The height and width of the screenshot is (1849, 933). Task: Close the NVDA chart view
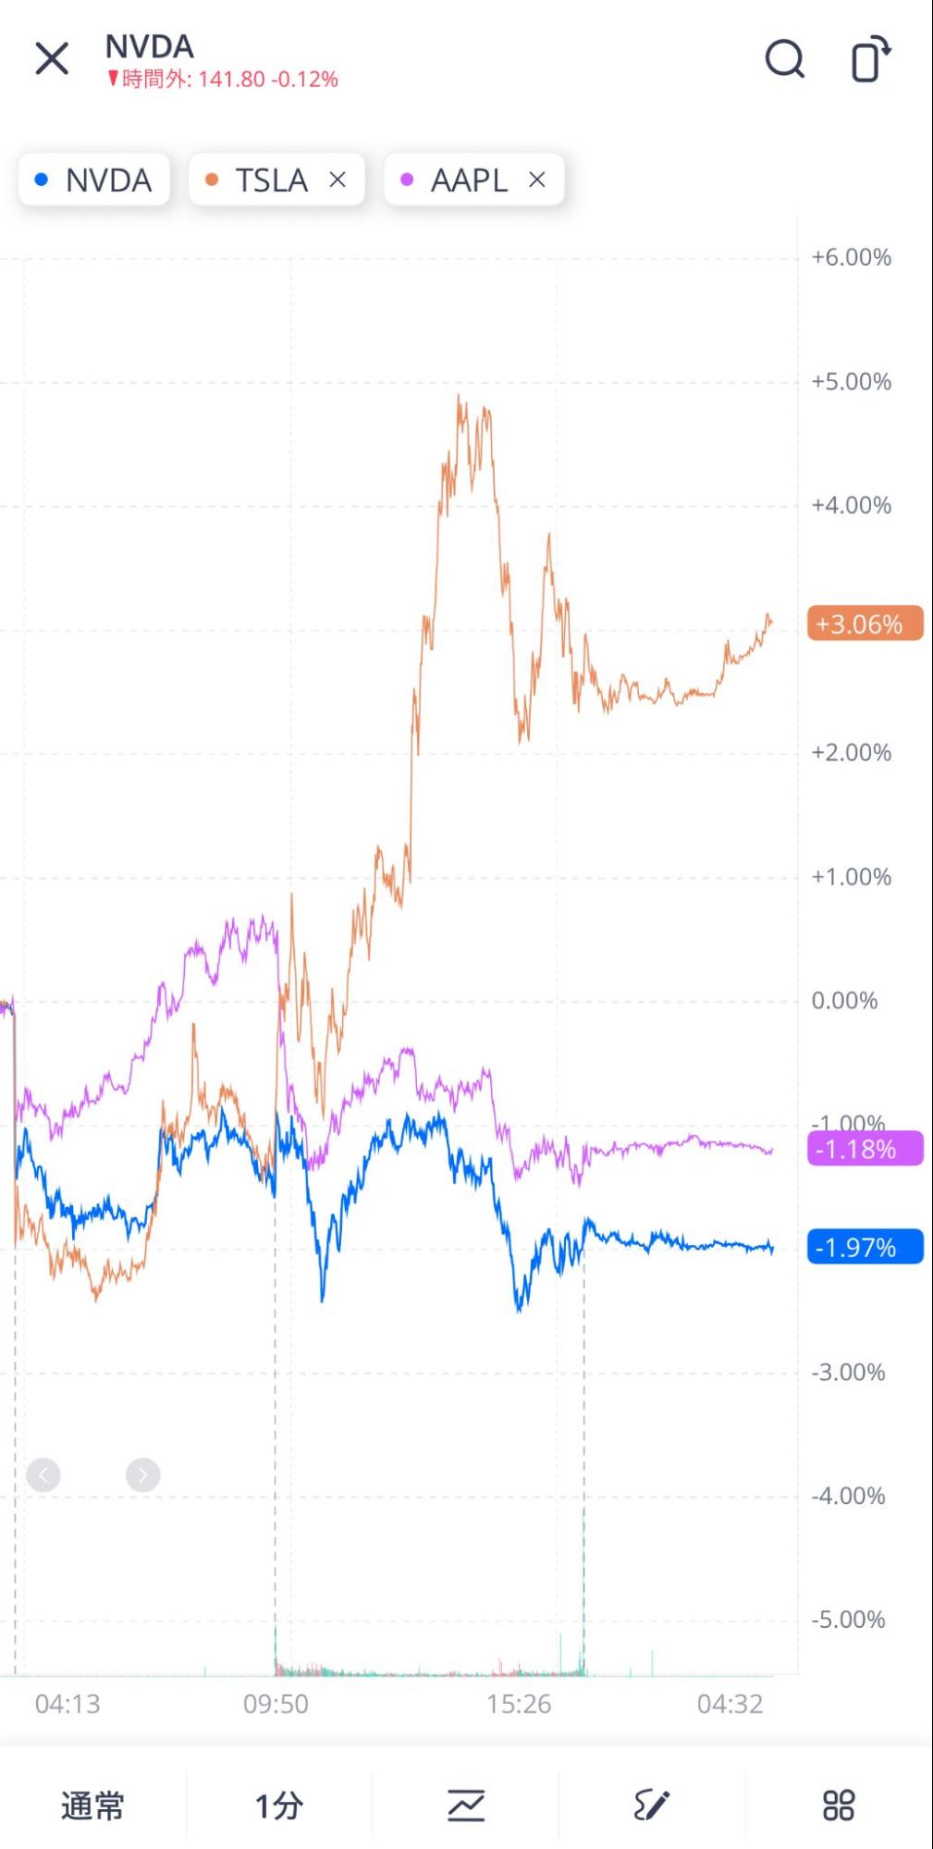click(x=52, y=58)
